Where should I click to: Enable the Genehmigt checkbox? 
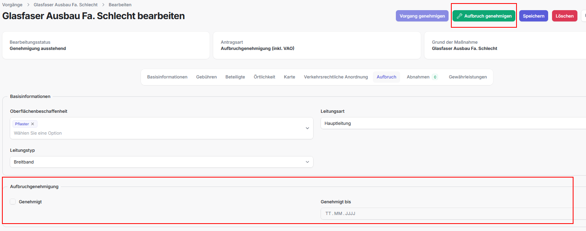(13, 202)
